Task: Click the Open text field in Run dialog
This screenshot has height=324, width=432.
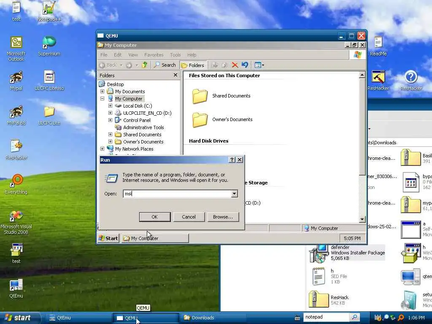Action: (178, 194)
